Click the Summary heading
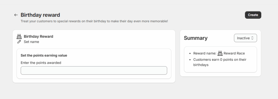The height and width of the screenshot is (99, 278). click(195, 38)
